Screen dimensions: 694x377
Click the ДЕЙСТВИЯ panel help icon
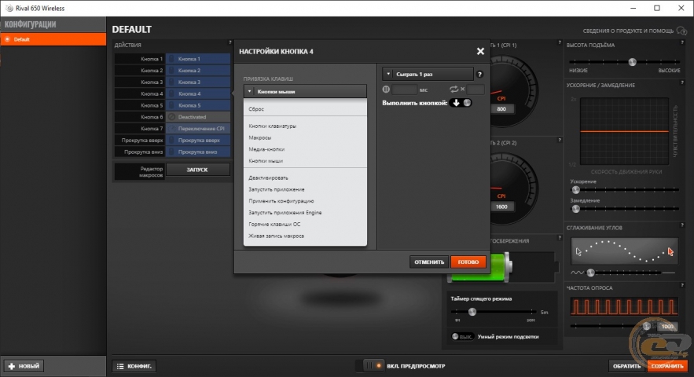tap(229, 42)
